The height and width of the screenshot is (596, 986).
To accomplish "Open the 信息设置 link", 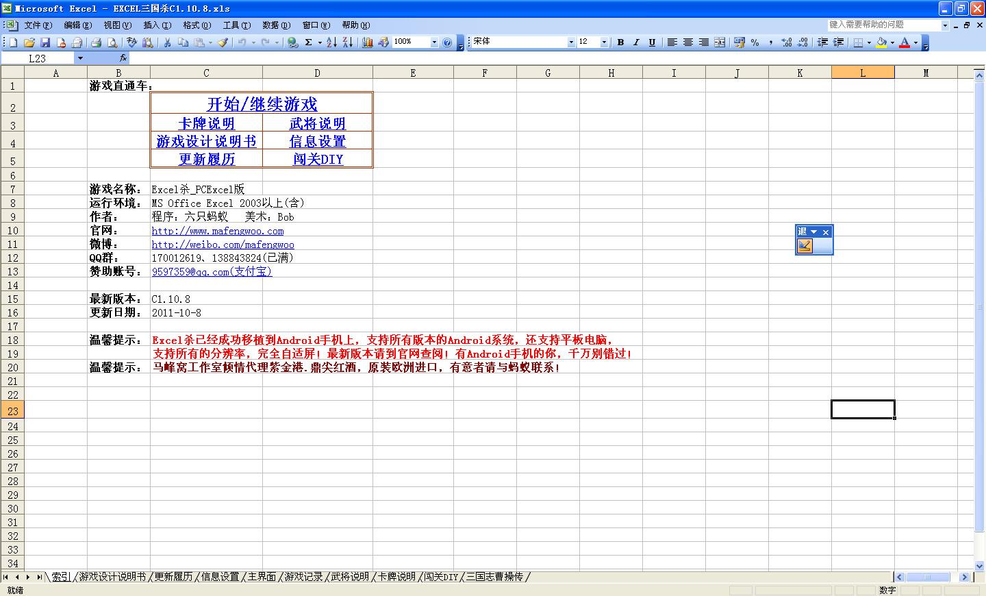I will tap(318, 141).
